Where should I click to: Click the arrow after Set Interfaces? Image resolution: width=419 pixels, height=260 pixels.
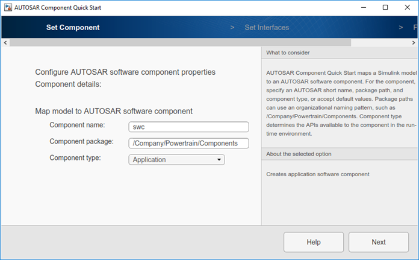tap(400, 28)
